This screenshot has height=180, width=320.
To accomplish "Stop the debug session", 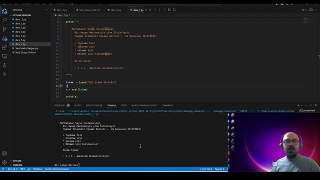I will pos(174,10).
